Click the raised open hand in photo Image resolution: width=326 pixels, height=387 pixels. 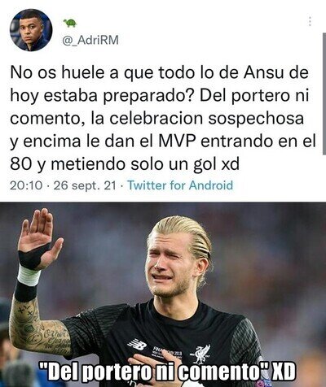(x=38, y=234)
